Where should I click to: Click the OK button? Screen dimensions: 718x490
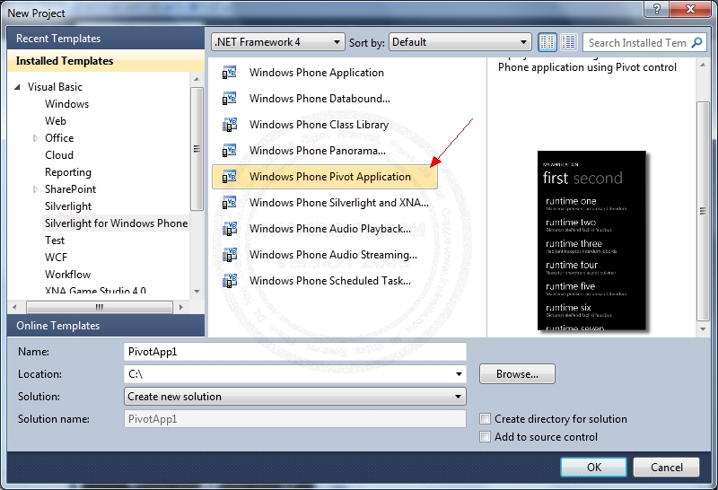[593, 467]
